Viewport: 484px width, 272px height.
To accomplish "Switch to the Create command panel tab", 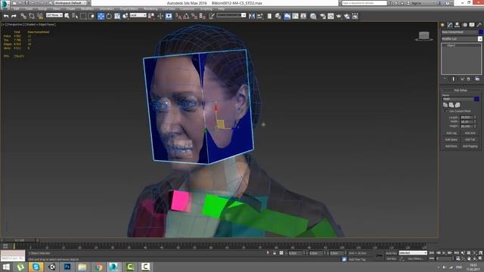I will 442,25.
